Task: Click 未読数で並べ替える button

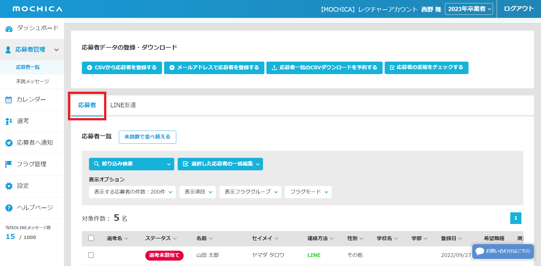Action: tap(147, 137)
